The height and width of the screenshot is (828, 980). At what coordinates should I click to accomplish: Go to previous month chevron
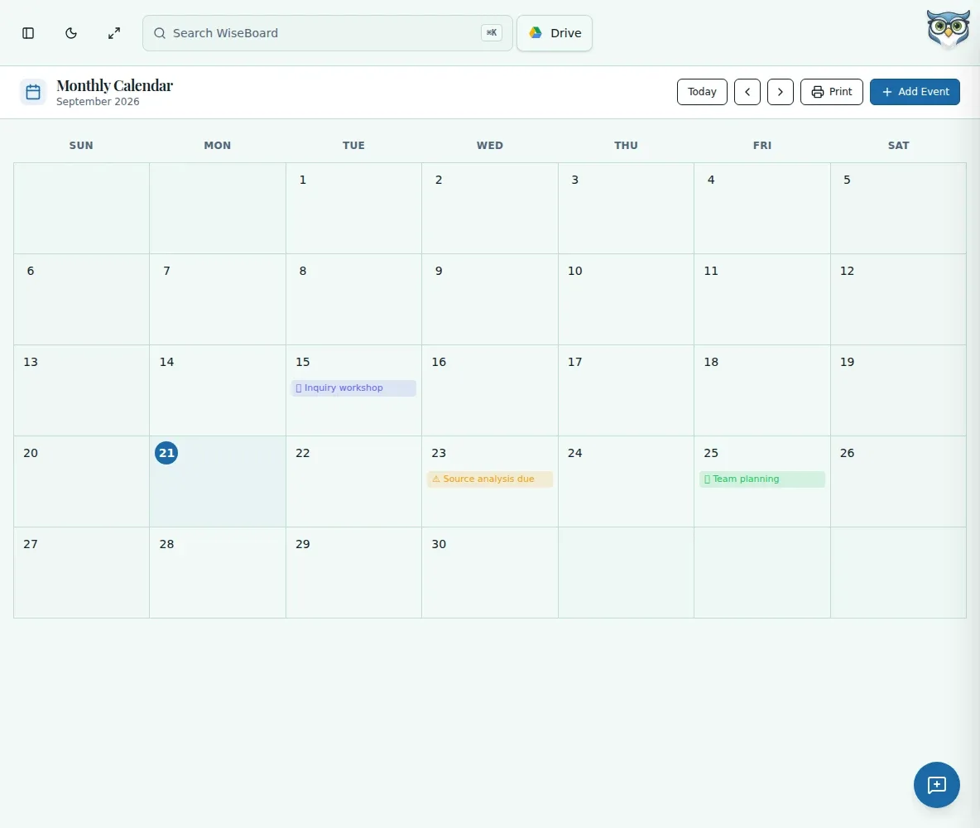coord(747,92)
